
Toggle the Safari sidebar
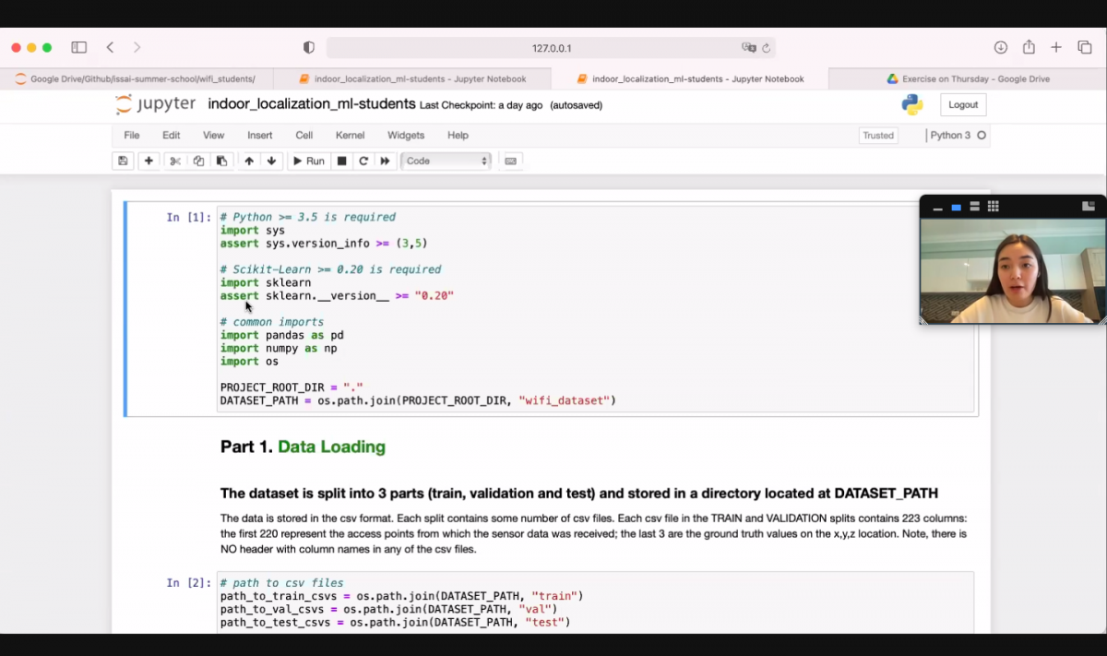(x=79, y=47)
